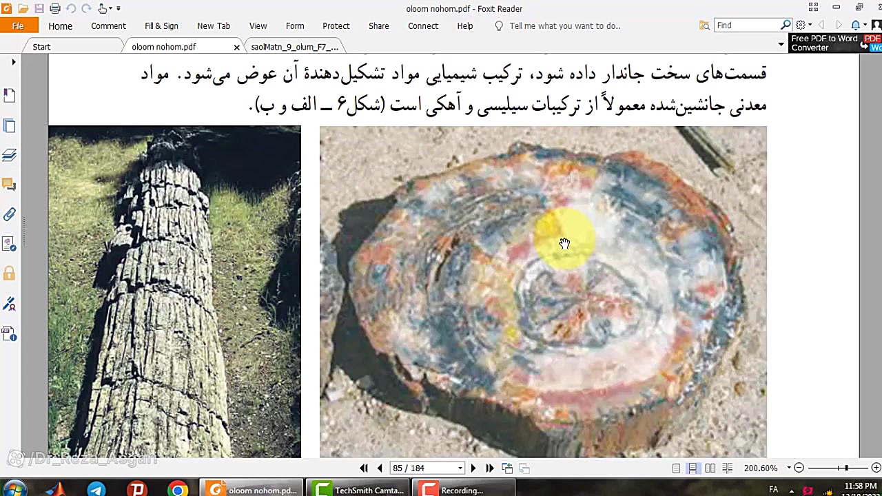Go to the next page
The height and width of the screenshot is (496, 882).
(x=473, y=468)
